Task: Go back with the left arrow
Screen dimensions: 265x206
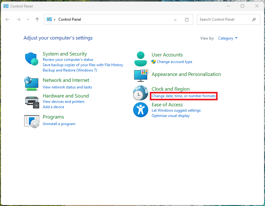Action: [x=8, y=19]
